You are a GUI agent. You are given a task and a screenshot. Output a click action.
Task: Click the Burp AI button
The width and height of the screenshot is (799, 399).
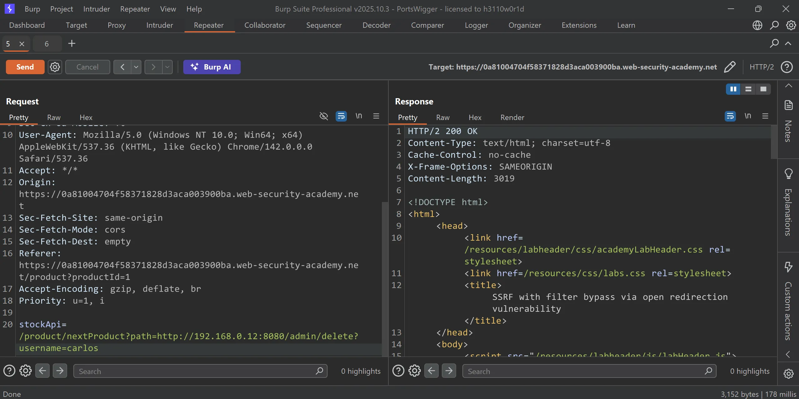(x=212, y=67)
